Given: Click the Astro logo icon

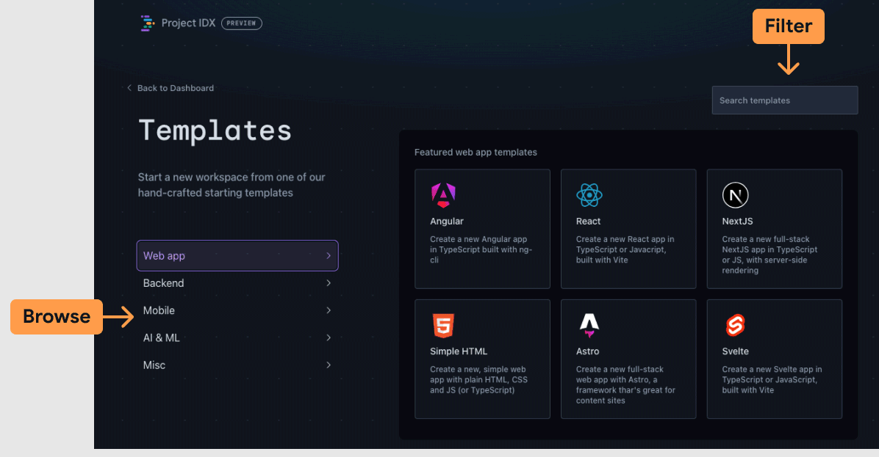Looking at the screenshot, I should [x=589, y=326].
